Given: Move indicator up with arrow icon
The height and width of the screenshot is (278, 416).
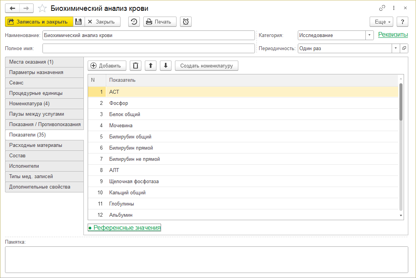Looking at the screenshot, I should [x=150, y=66].
